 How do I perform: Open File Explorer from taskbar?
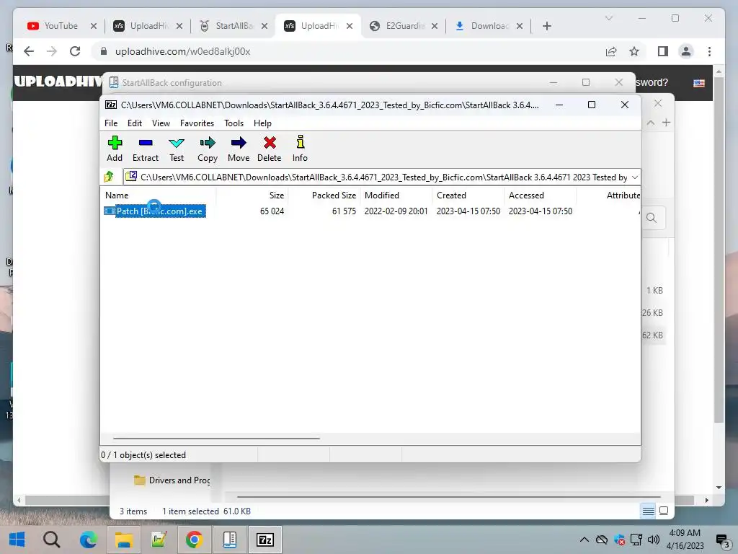(x=123, y=540)
